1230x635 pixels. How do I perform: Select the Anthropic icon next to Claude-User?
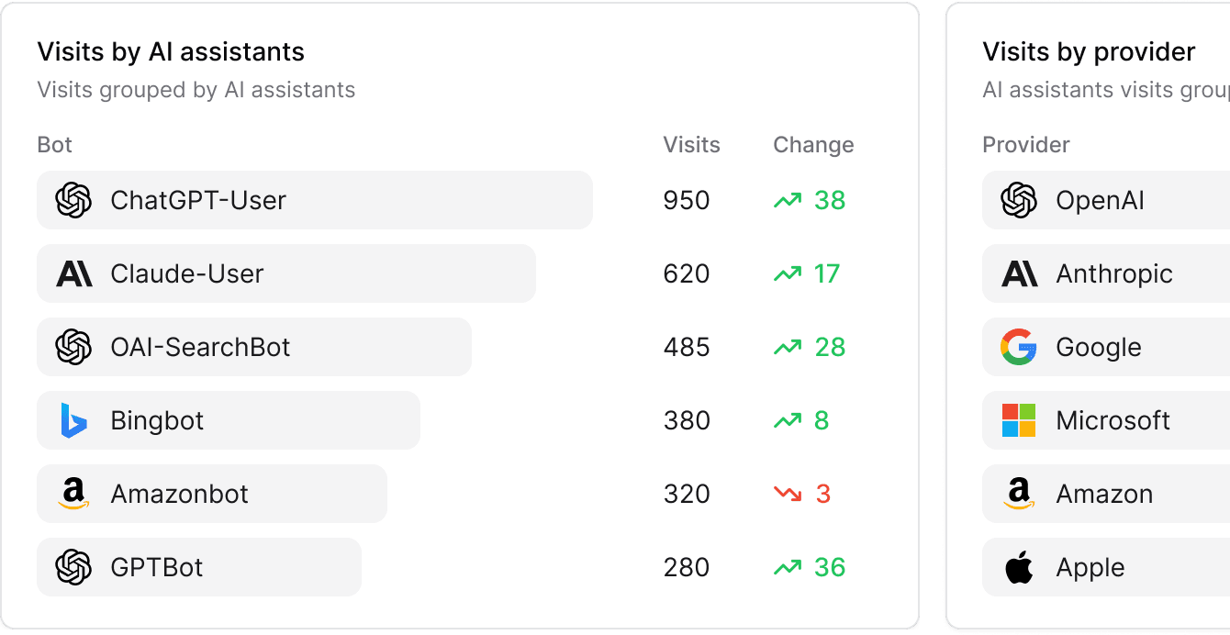point(73,273)
